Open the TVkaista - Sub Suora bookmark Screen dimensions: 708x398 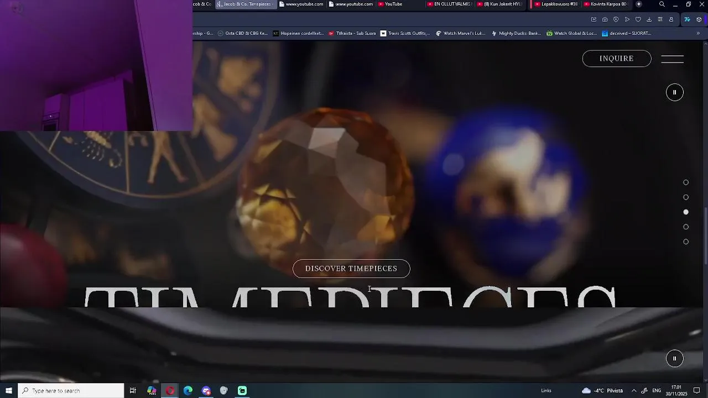[x=352, y=33]
